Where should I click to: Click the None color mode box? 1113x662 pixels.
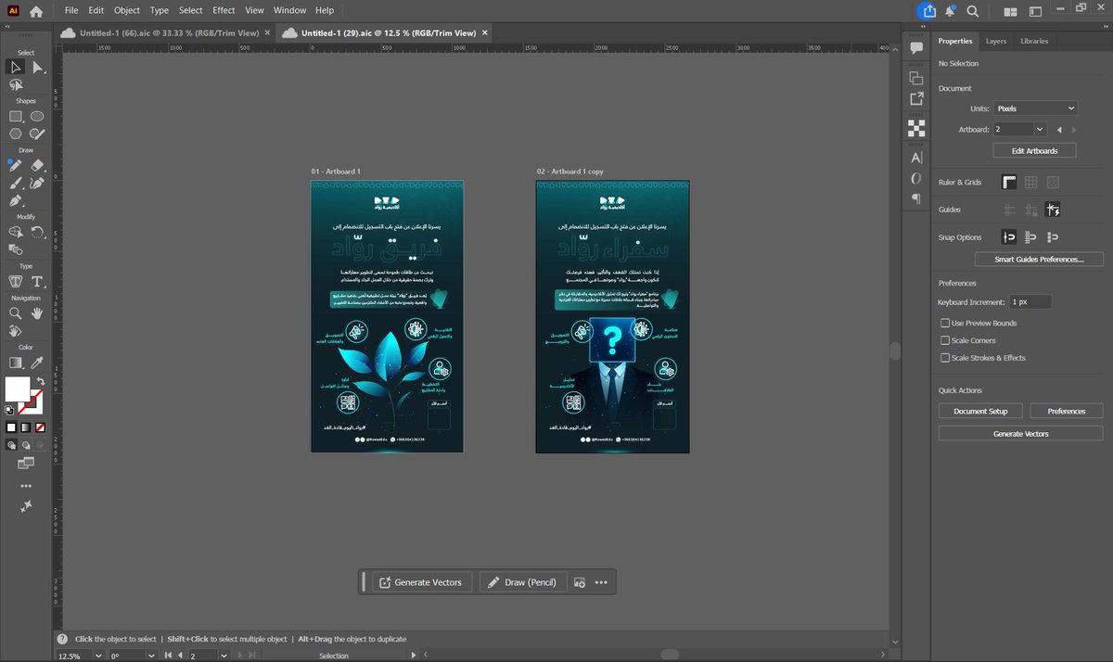pyautogui.click(x=39, y=427)
